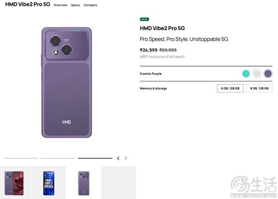Click the green NEW badge

pyautogui.click(x=144, y=19)
